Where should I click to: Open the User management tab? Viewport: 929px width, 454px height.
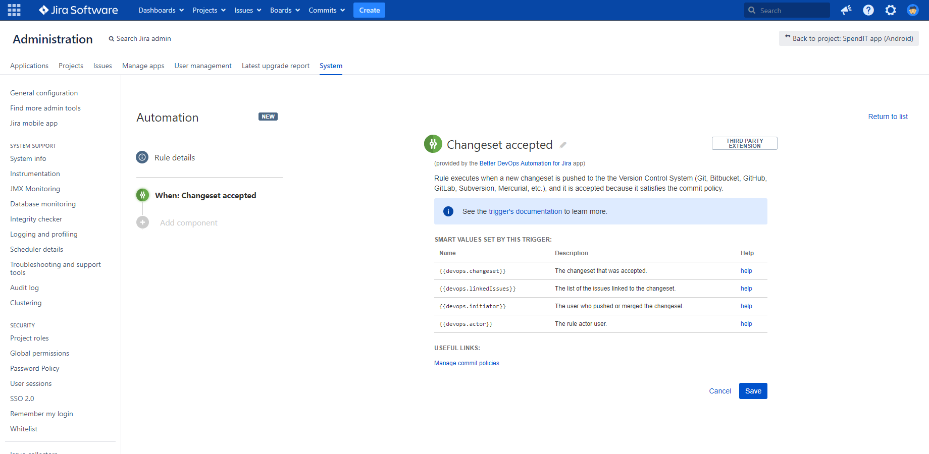202,66
